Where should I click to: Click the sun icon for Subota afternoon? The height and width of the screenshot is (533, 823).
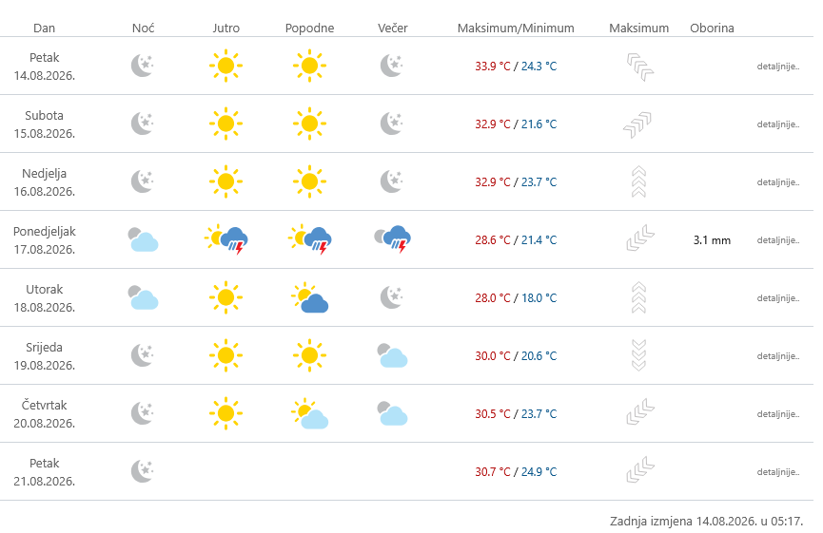(309, 124)
